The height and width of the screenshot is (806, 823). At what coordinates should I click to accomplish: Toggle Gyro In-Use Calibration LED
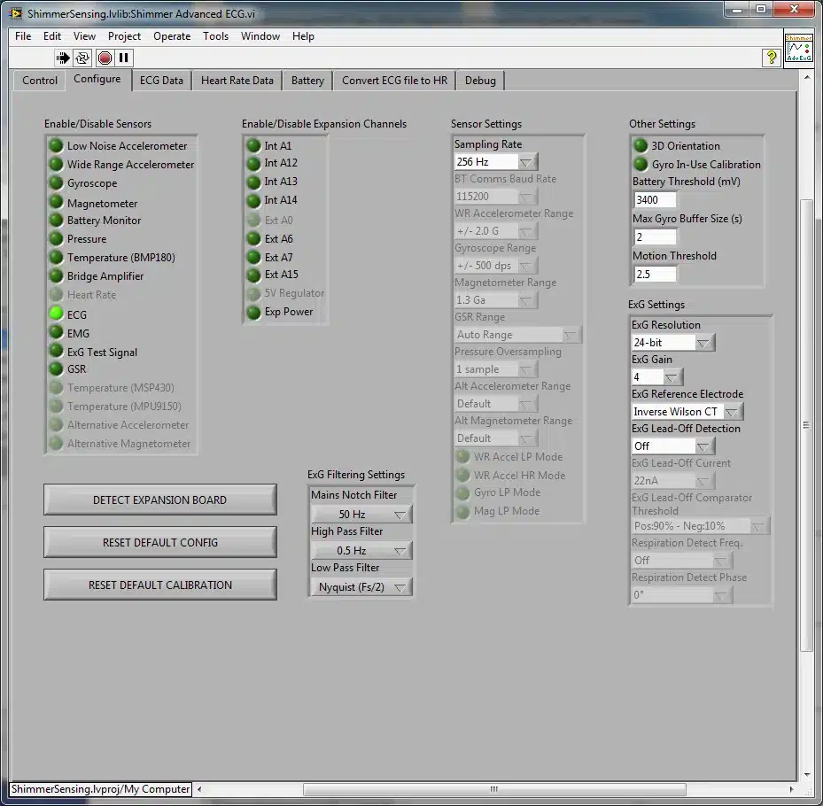point(641,164)
